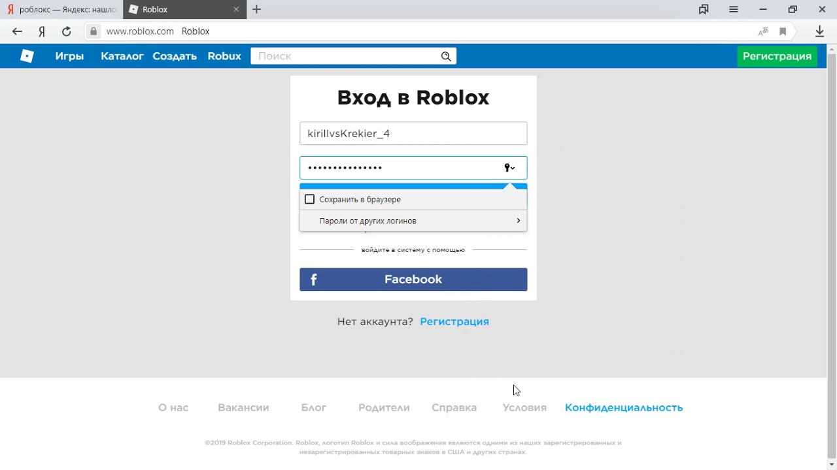Open 'Блог' footer link
The width and height of the screenshot is (837, 470).
click(x=314, y=407)
